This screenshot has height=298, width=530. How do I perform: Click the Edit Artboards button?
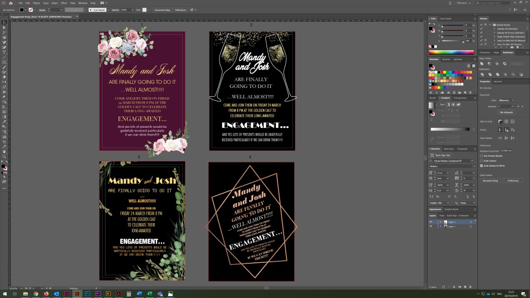(x=506, y=112)
